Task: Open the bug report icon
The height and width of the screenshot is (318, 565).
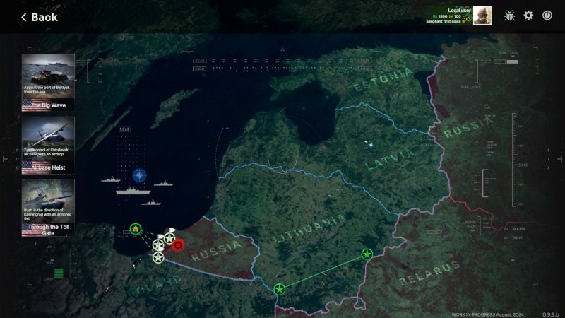Action: [x=509, y=15]
